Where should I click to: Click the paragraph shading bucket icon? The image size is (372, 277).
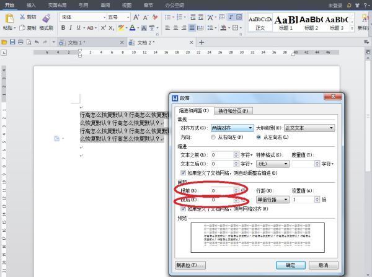(x=223, y=28)
